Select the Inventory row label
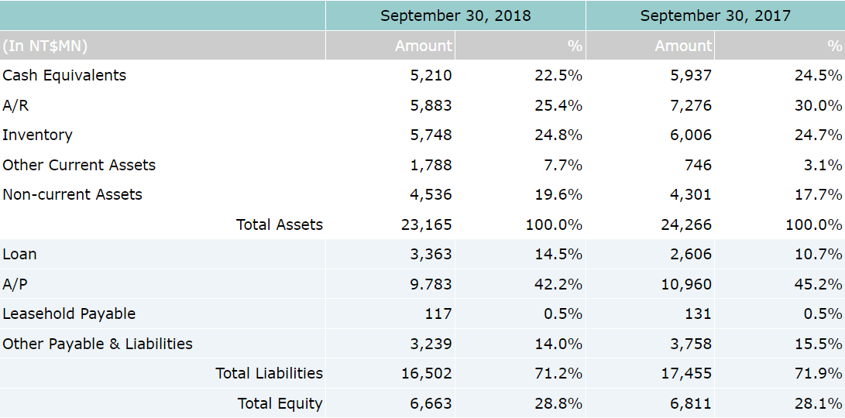This screenshot has width=845, height=418. click(38, 135)
